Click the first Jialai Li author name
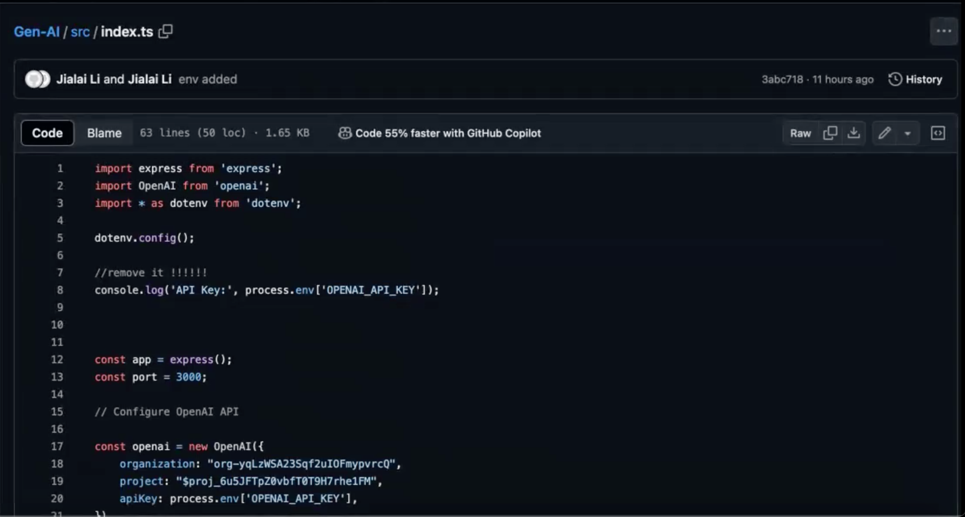Image resolution: width=965 pixels, height=517 pixels. tap(78, 79)
